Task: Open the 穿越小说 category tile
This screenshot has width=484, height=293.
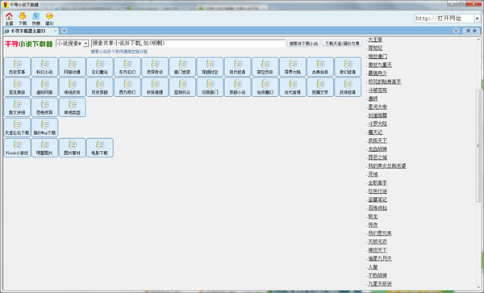Action: click(238, 87)
